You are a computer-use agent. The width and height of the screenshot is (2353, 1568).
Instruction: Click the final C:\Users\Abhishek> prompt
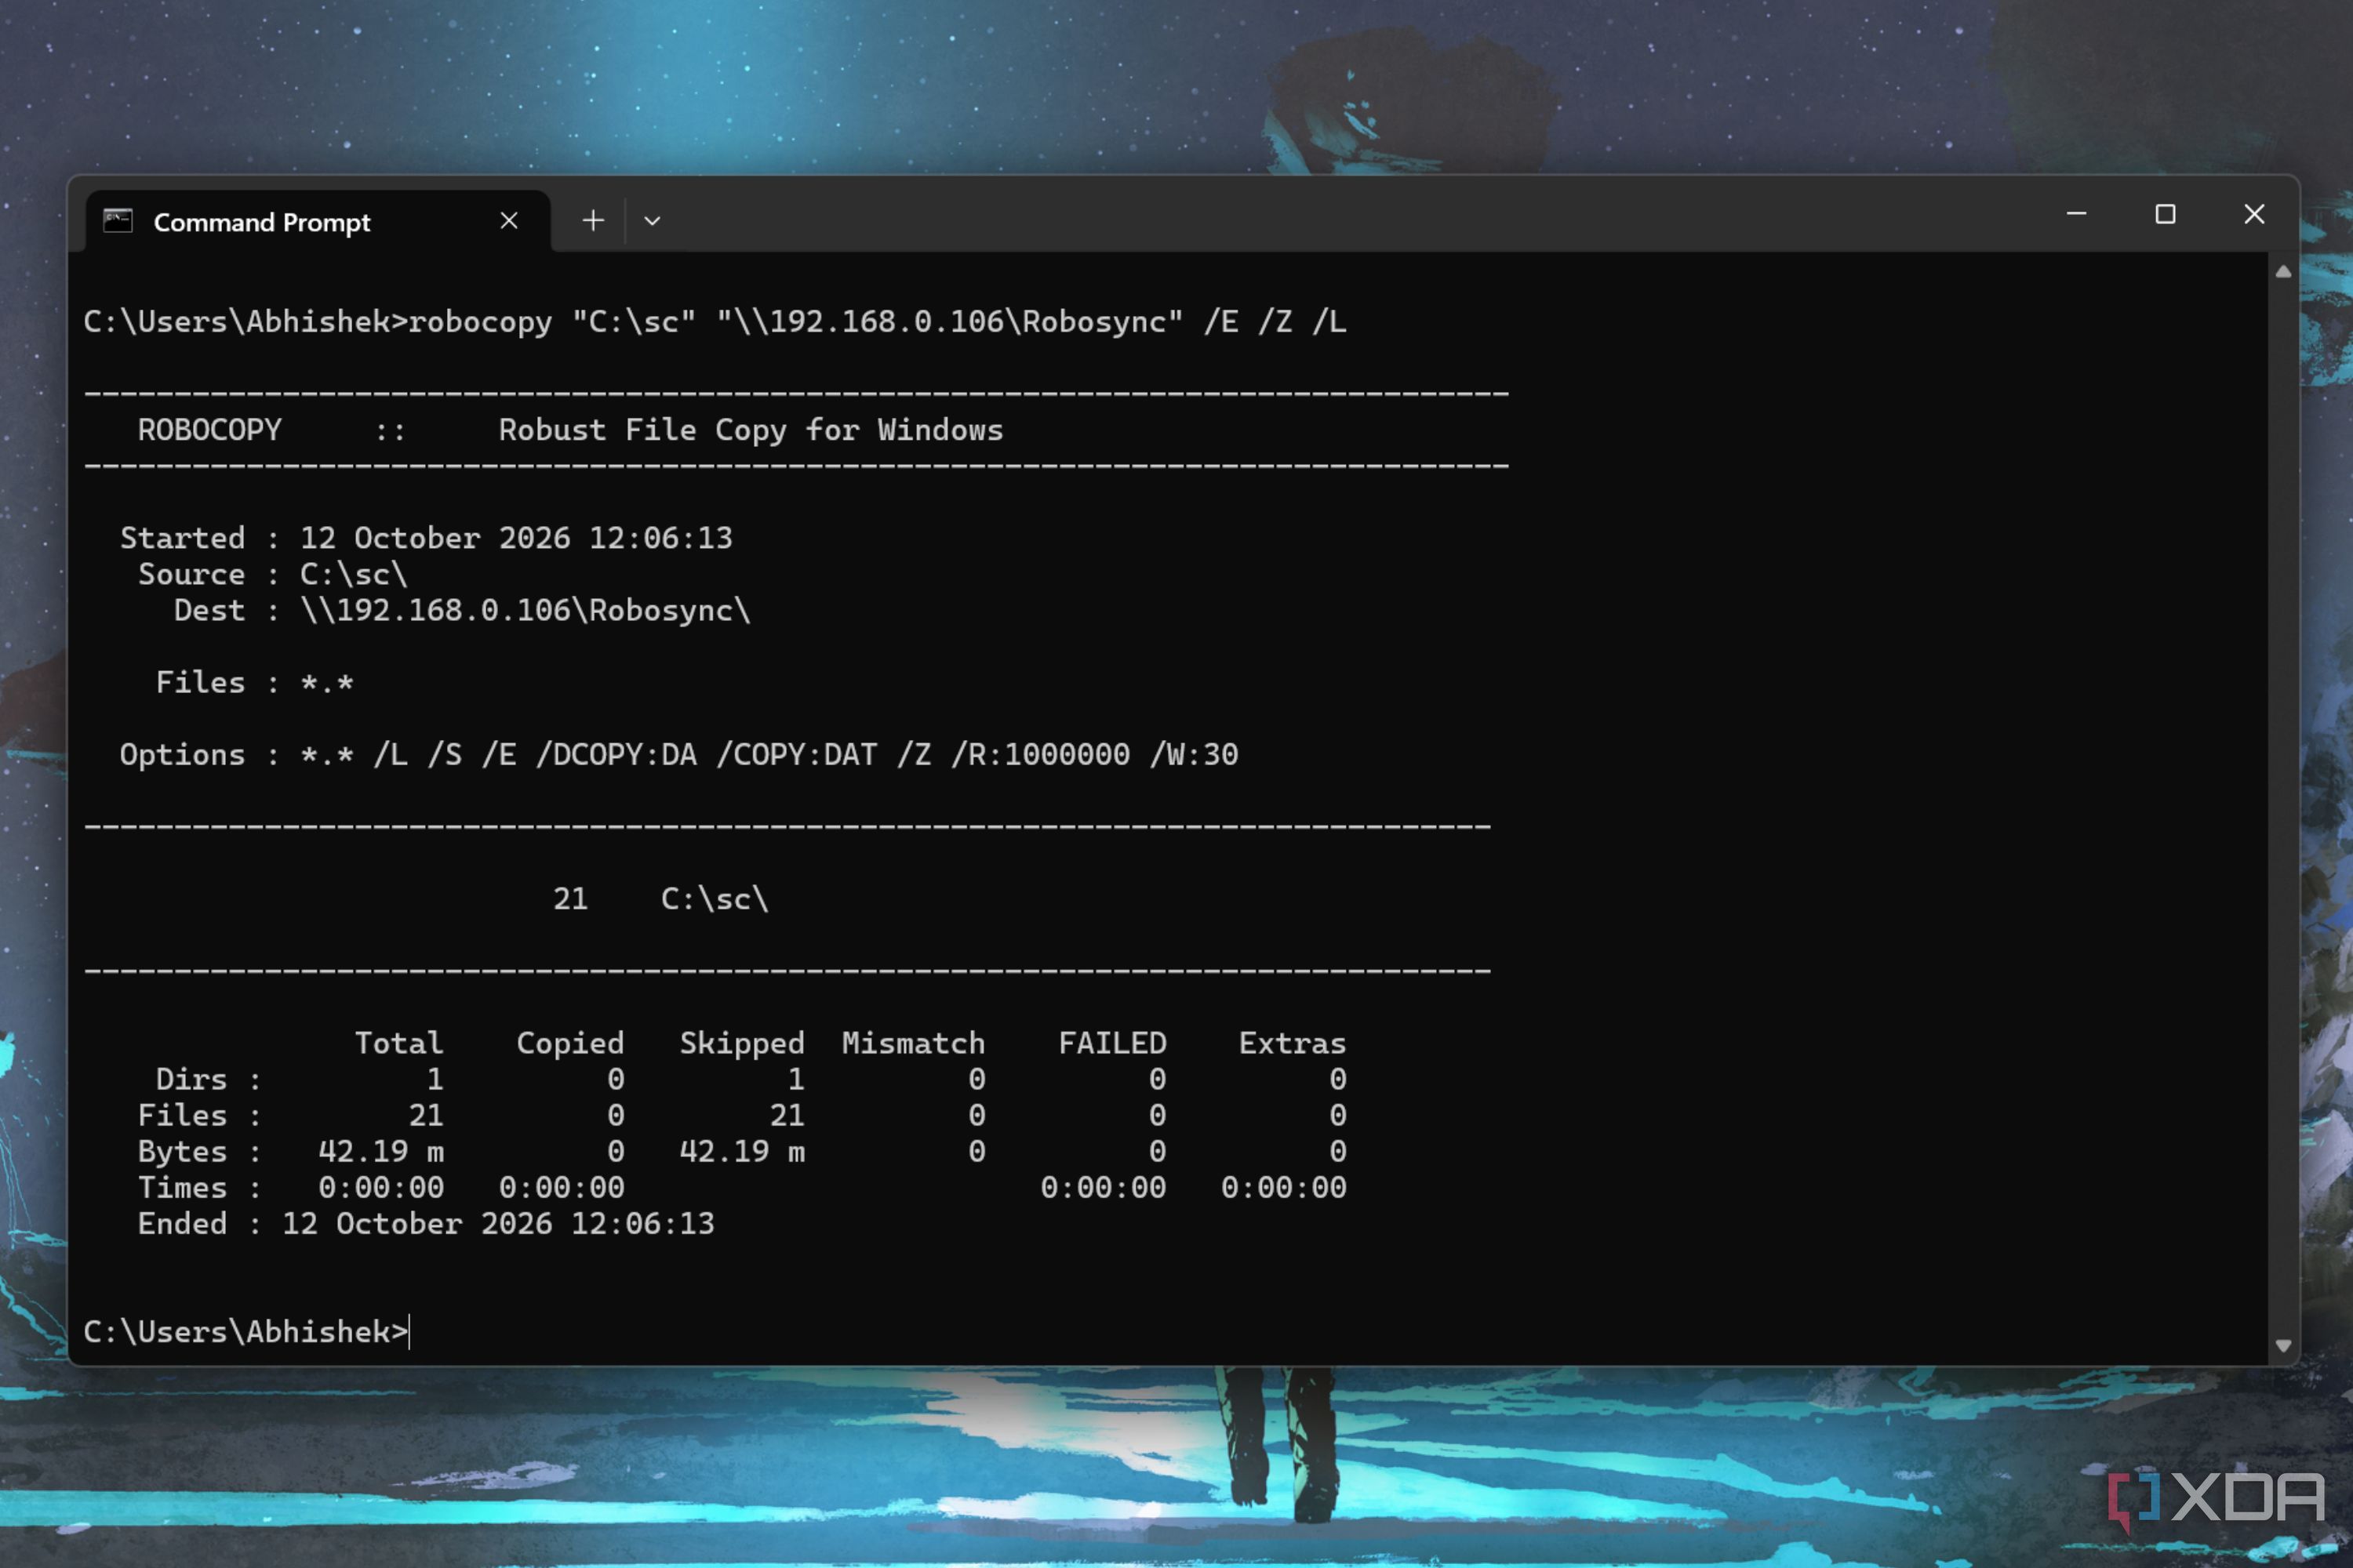[246, 1332]
